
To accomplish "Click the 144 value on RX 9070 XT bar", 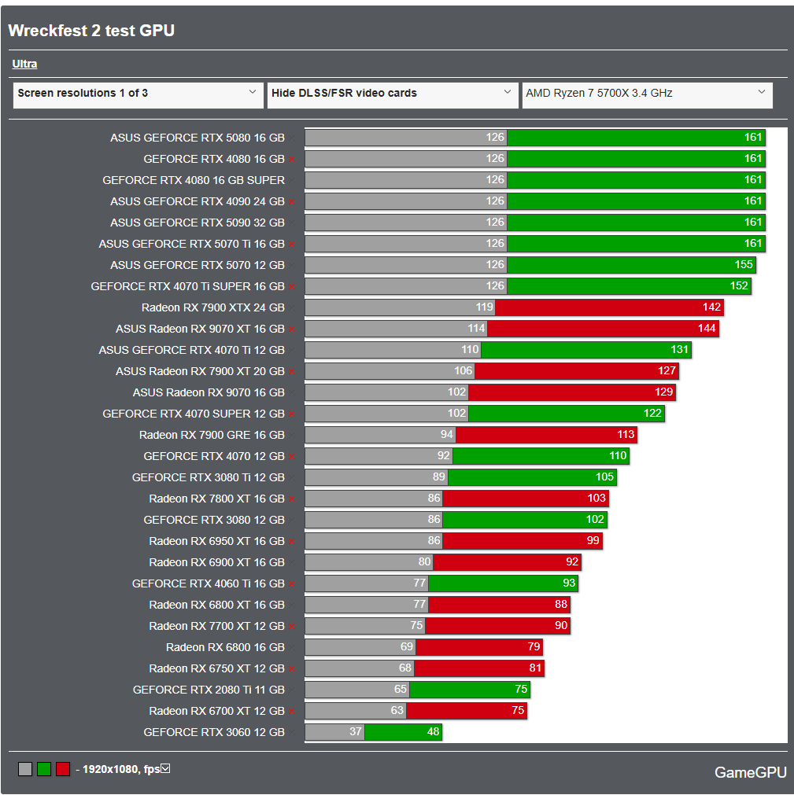I will pyautogui.click(x=707, y=329).
